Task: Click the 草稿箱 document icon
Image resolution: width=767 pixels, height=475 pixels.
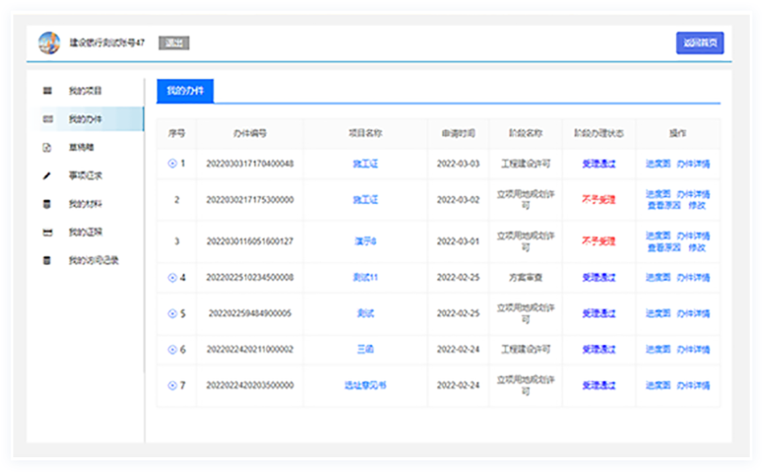Action: click(x=47, y=148)
